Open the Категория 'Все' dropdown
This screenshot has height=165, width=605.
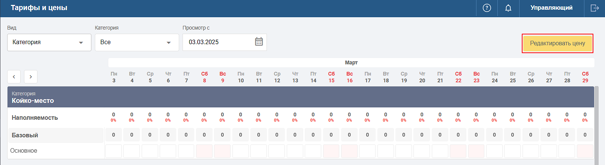pos(137,42)
